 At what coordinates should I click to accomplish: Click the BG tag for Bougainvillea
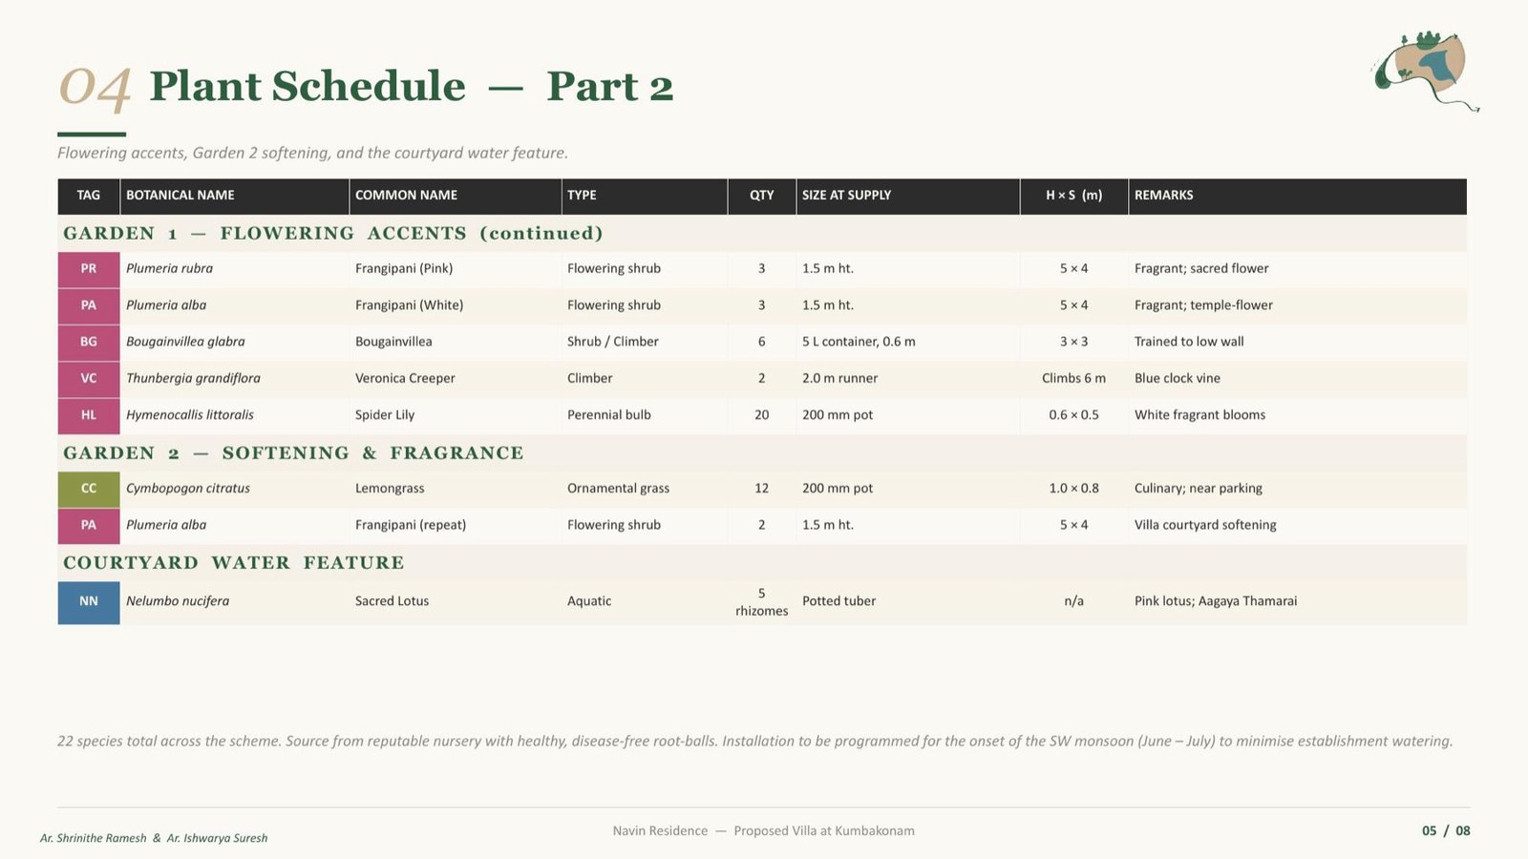(89, 342)
